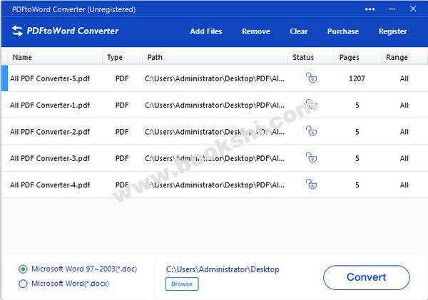Select file All PDF Converter-5.pdf
The image size is (428, 300).
[50, 78]
